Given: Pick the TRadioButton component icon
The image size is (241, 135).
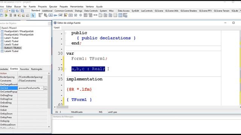Looking at the screenshot, I should tap(81, 15).
